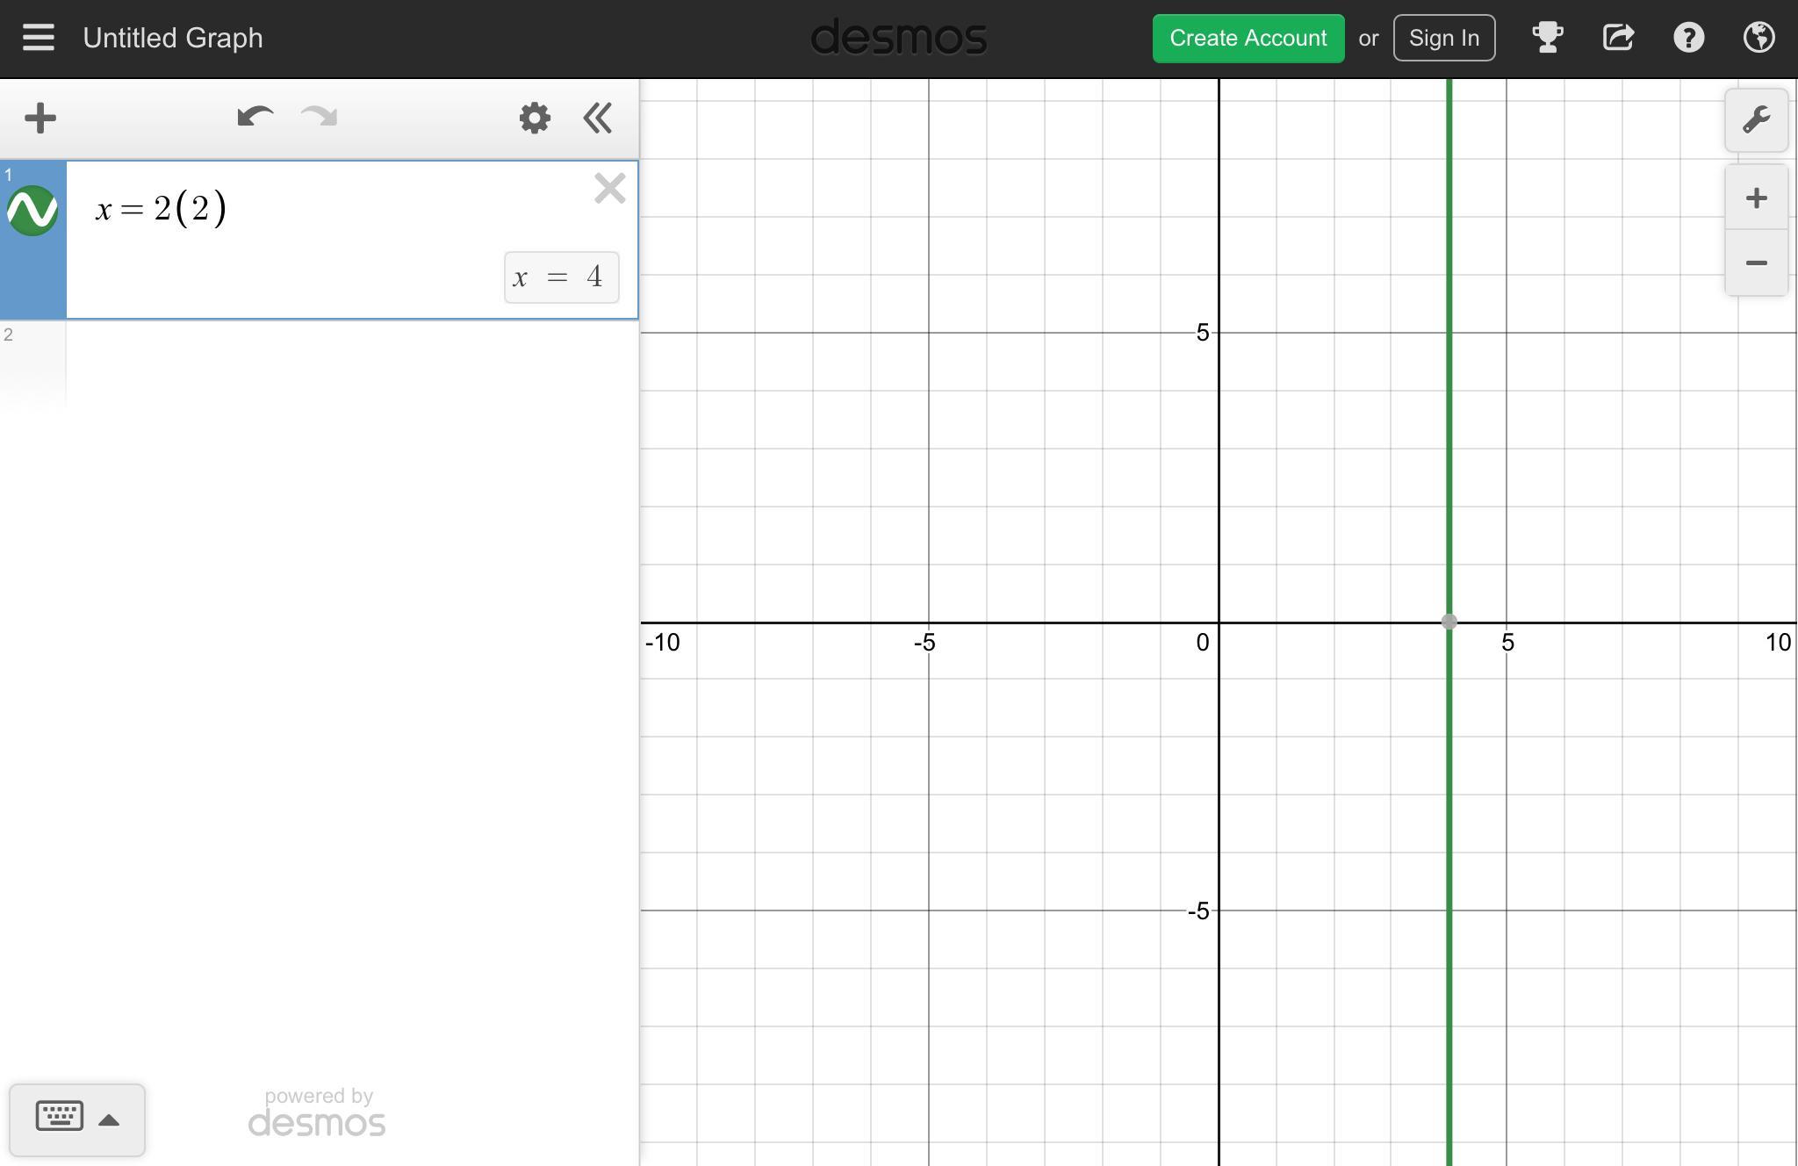Toggle visibility of expression 1 graph

tap(32, 211)
